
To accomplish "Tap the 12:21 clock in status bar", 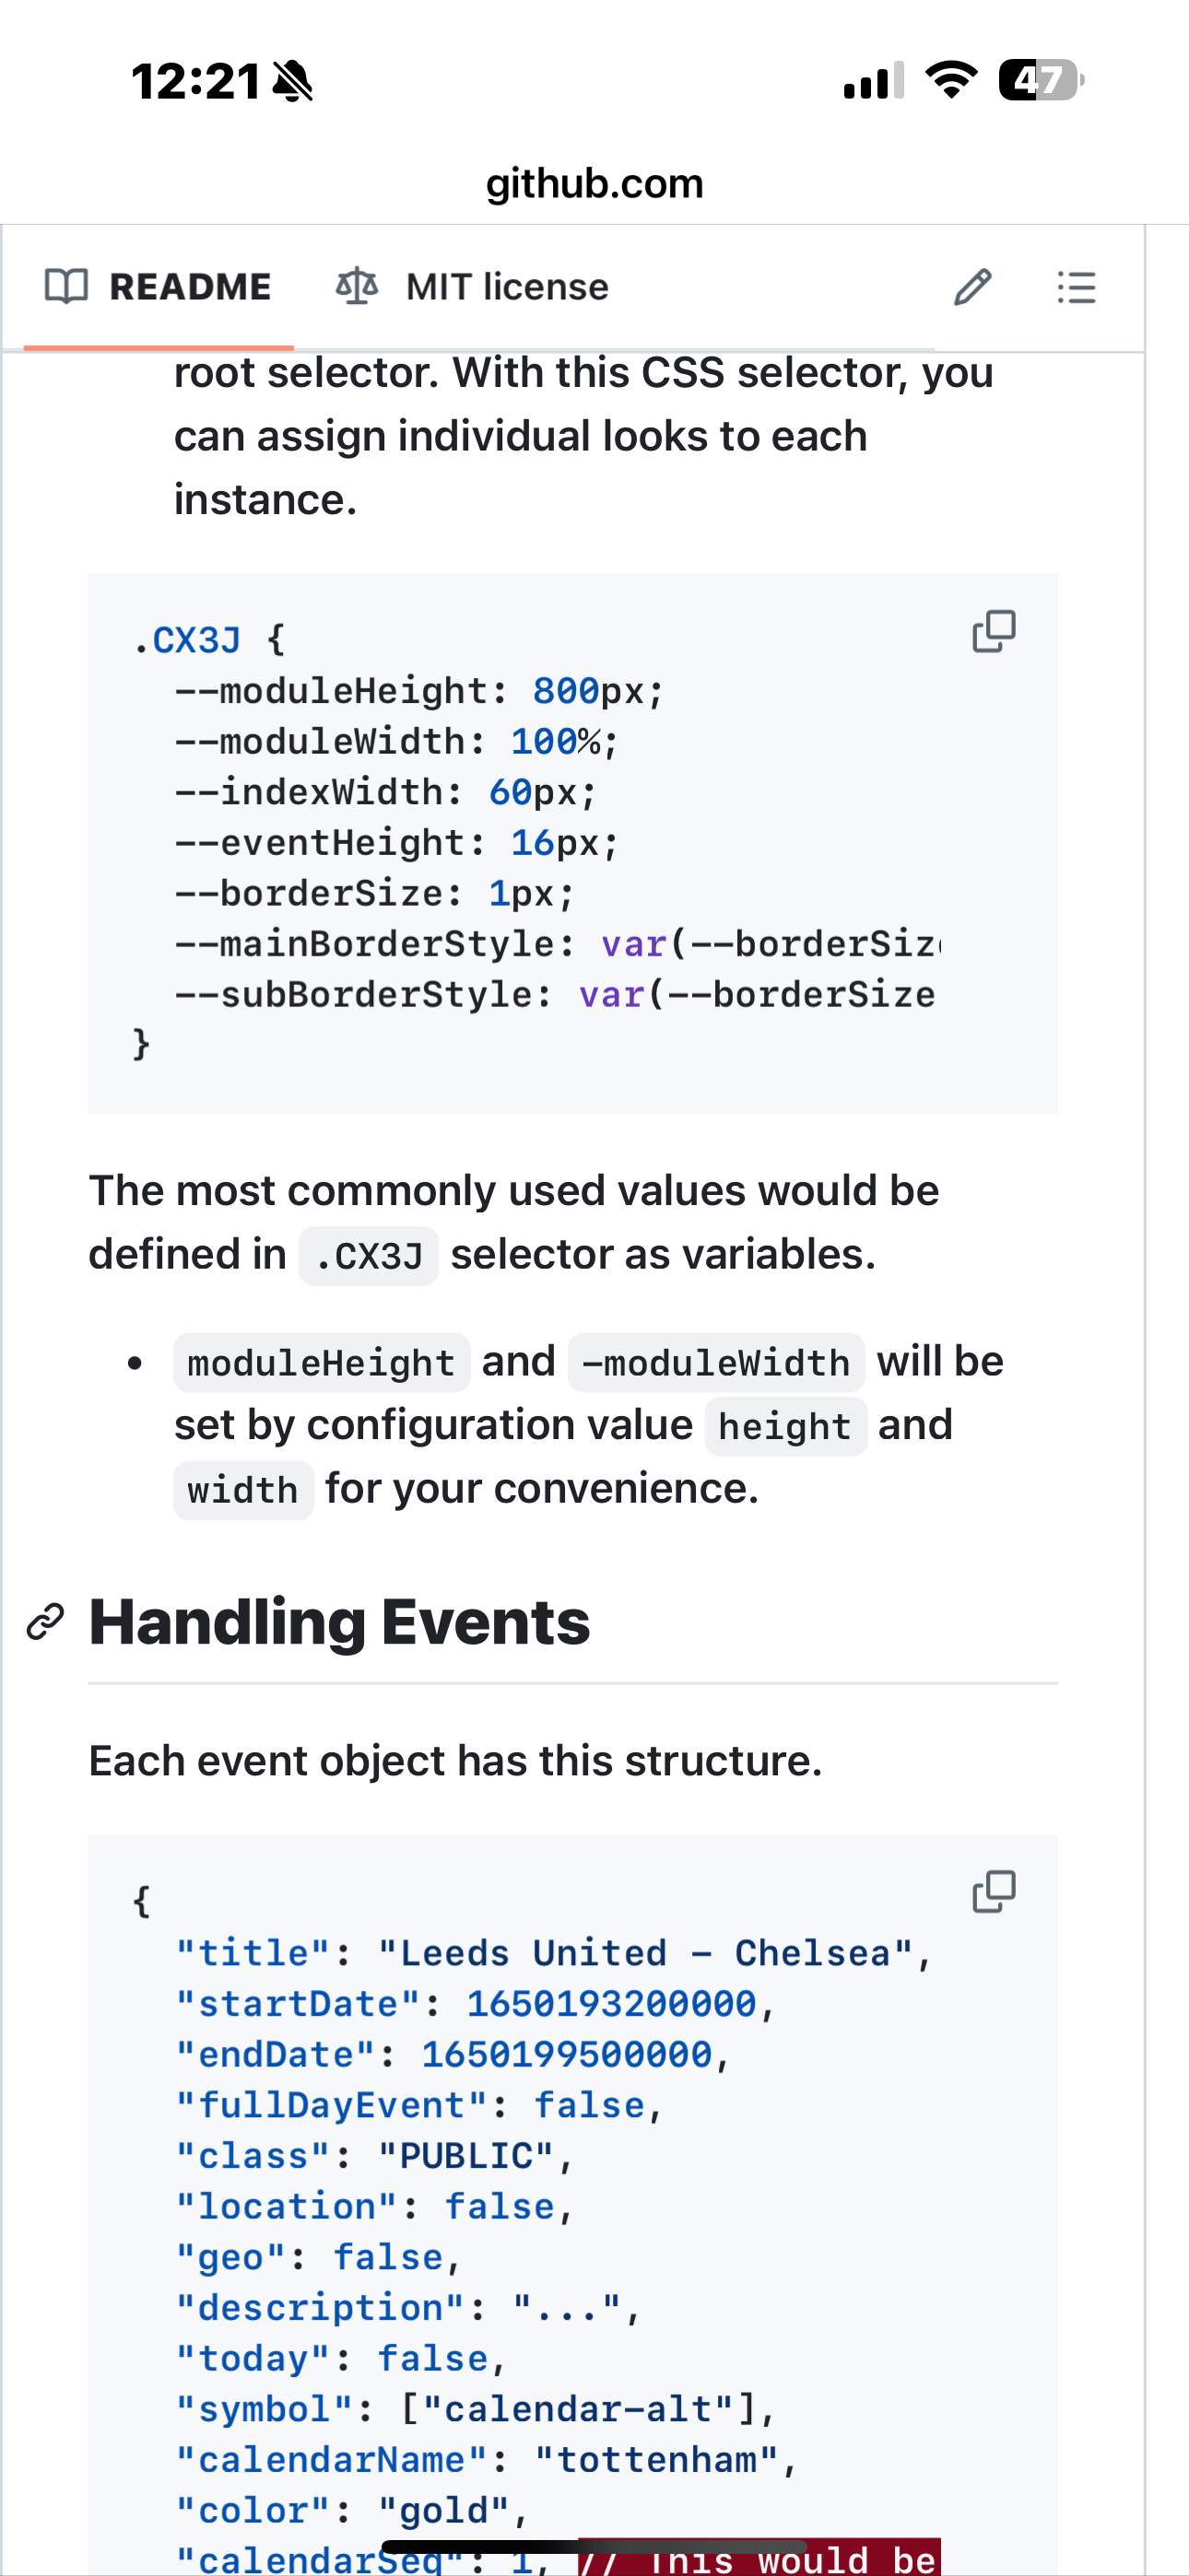I will 196,82.
